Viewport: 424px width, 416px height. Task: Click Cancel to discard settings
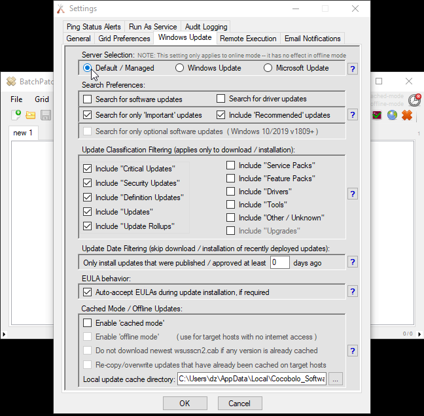pyautogui.click(x=239, y=404)
